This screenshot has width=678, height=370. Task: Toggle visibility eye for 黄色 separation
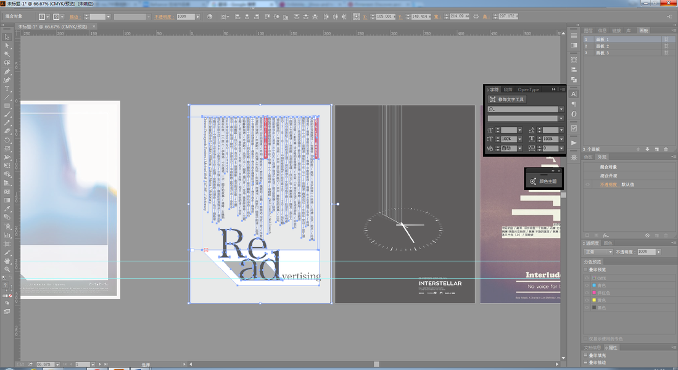tap(587, 300)
